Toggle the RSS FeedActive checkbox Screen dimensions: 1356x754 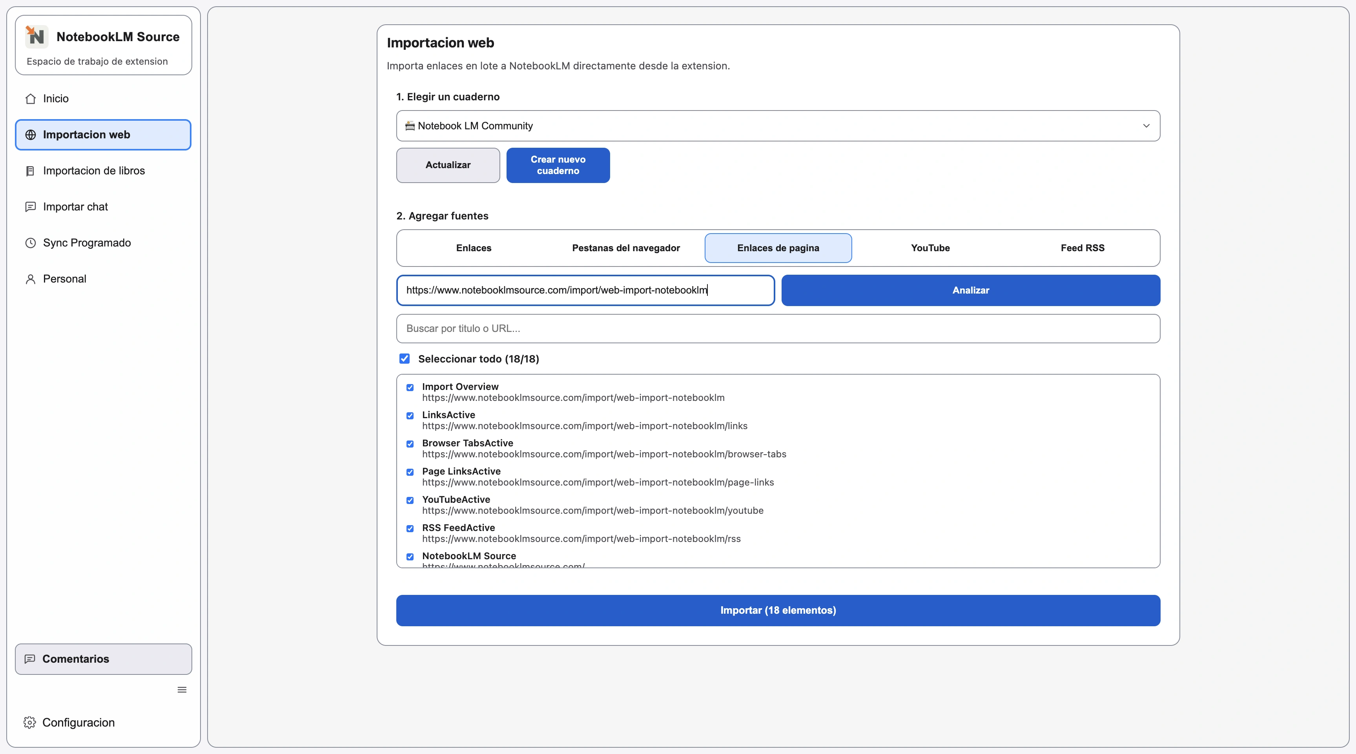[410, 528]
